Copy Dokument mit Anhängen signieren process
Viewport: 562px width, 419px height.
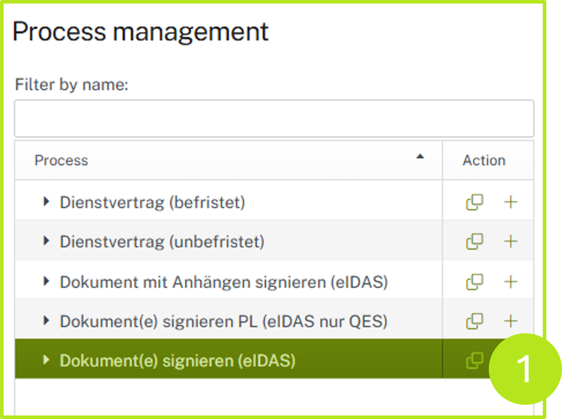(474, 281)
